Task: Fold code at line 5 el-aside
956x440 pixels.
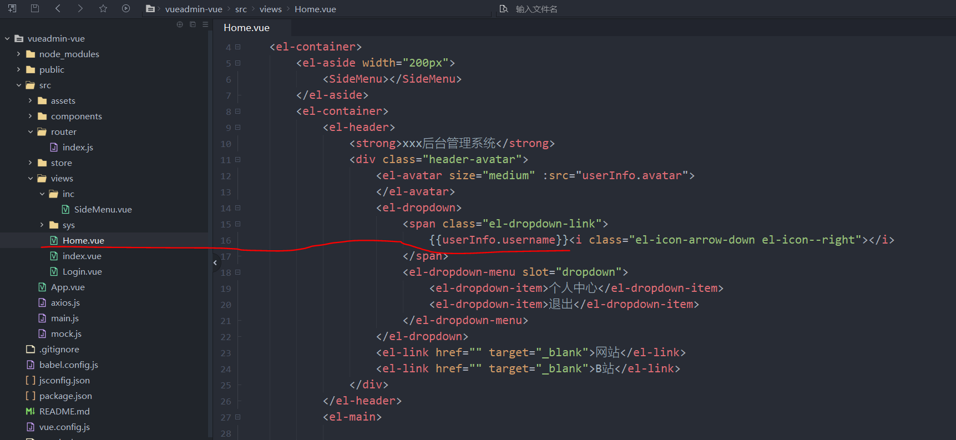Action: click(237, 63)
